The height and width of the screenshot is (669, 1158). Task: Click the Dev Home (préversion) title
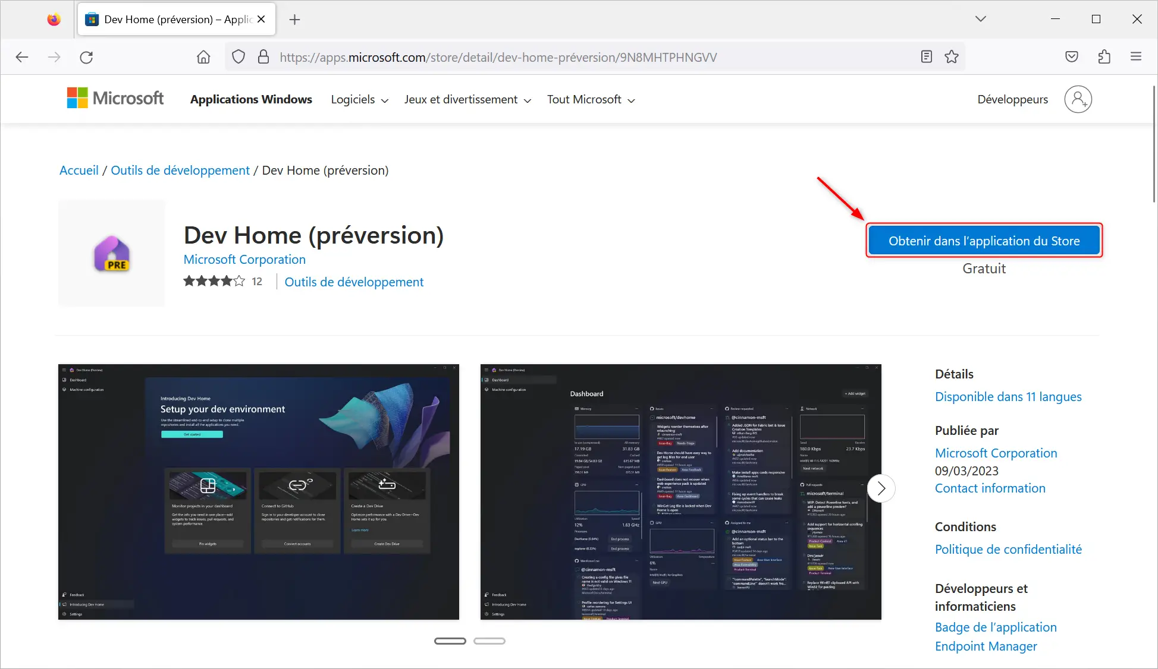314,236
